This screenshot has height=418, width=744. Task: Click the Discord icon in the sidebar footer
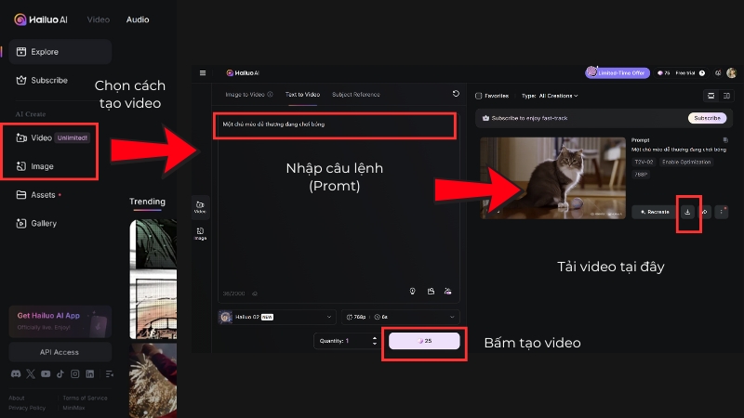point(16,373)
